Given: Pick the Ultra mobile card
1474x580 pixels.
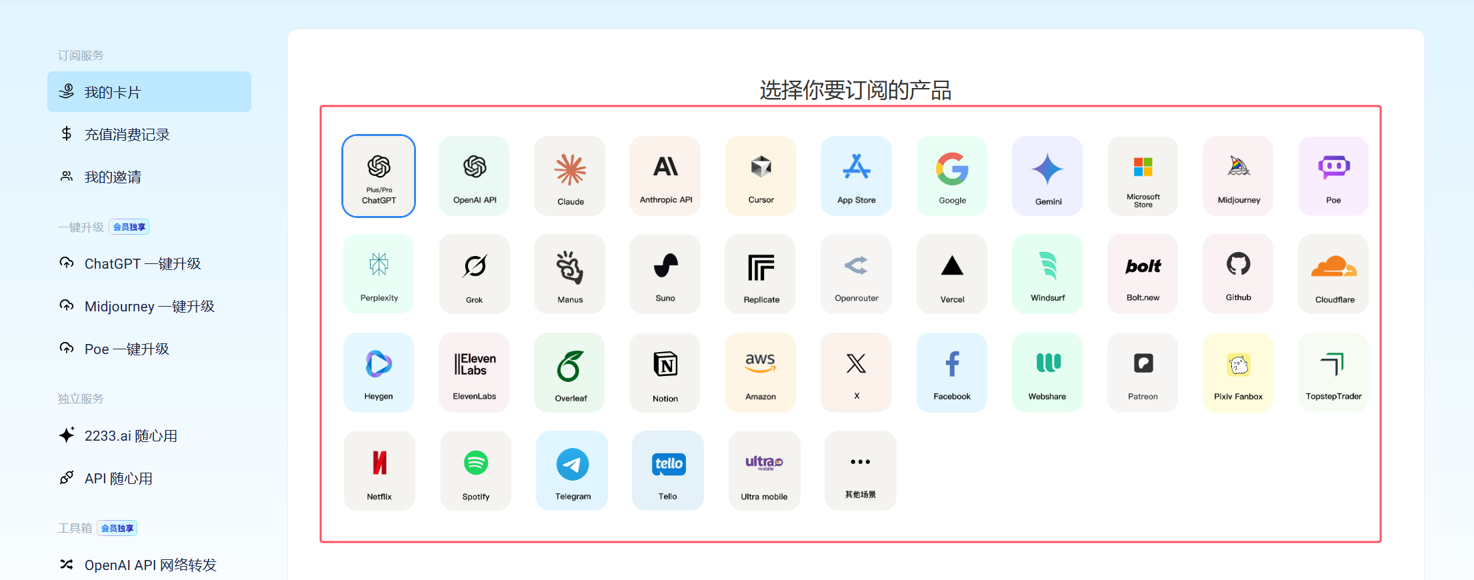Looking at the screenshot, I should [765, 471].
